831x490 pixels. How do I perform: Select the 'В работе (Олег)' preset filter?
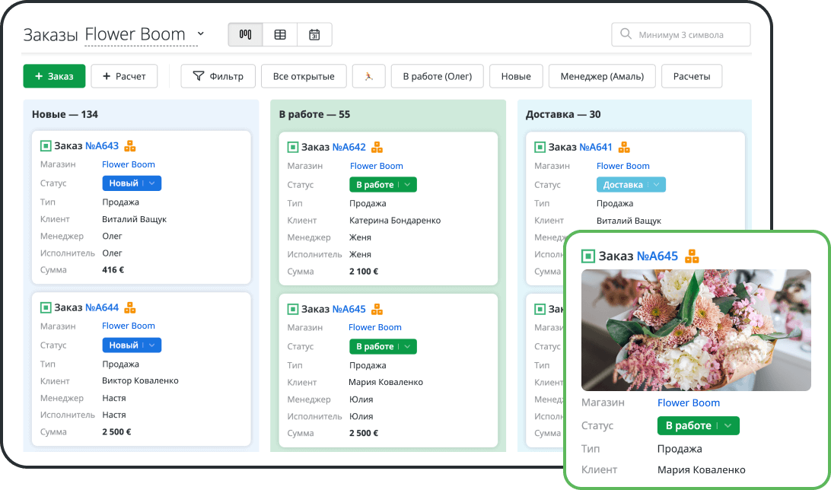tap(437, 76)
